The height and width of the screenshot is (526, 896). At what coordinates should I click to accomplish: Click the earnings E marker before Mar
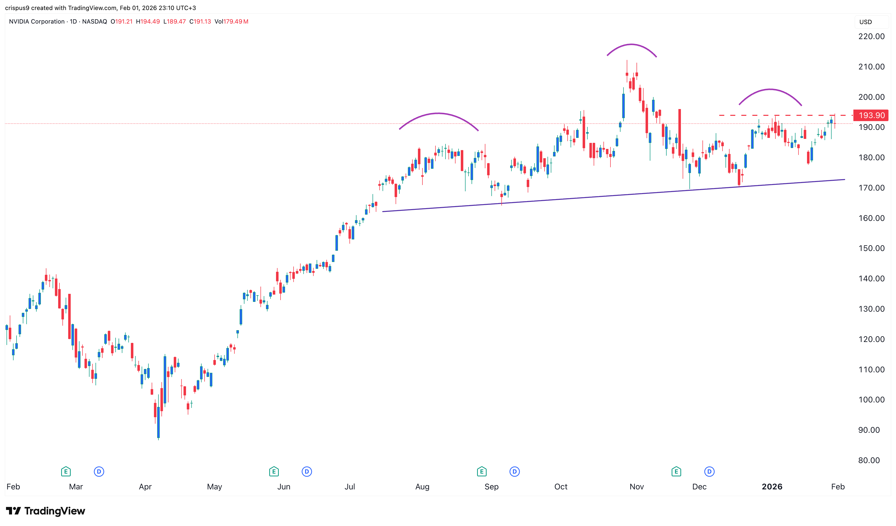[66, 472]
